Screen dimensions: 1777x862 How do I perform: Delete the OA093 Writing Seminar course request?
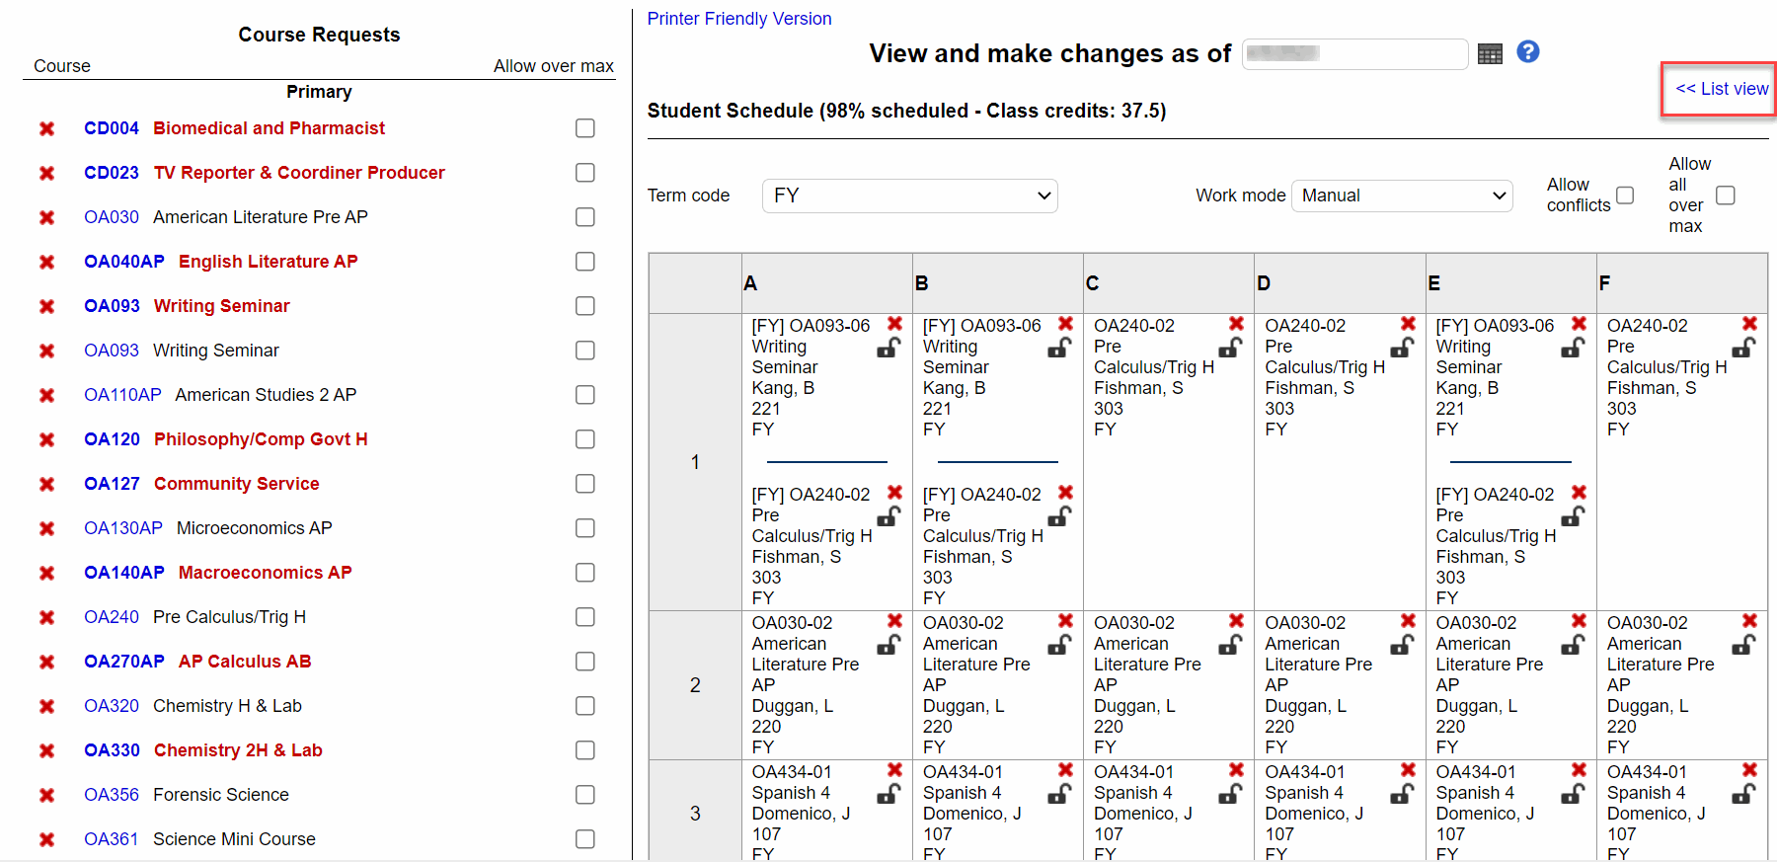click(46, 306)
